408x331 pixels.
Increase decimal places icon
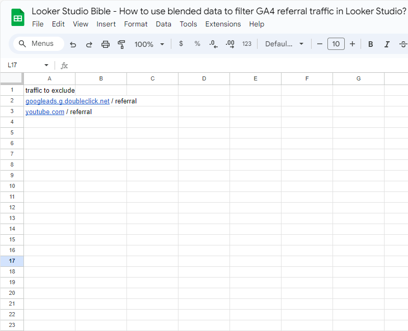click(x=230, y=44)
